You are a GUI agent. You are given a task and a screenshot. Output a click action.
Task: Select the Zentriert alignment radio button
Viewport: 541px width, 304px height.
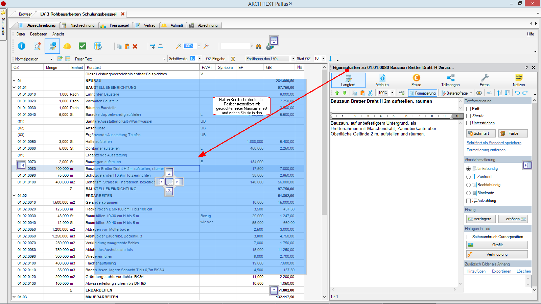[x=468, y=177]
